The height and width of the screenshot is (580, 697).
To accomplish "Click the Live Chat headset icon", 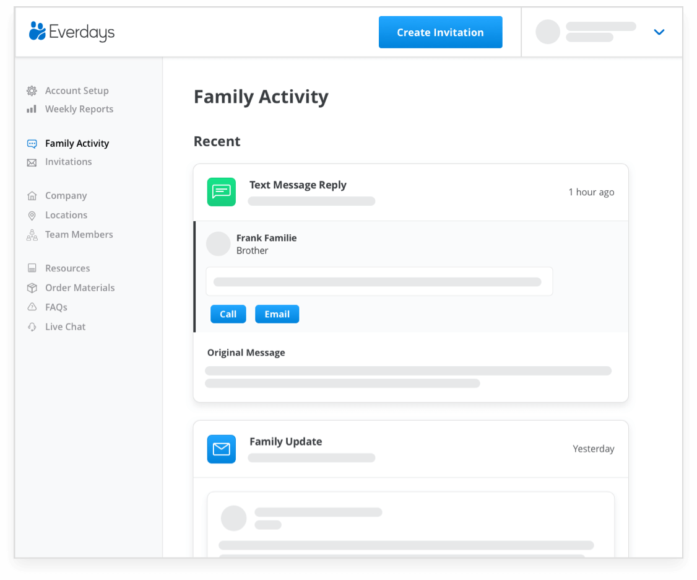I will (32, 327).
